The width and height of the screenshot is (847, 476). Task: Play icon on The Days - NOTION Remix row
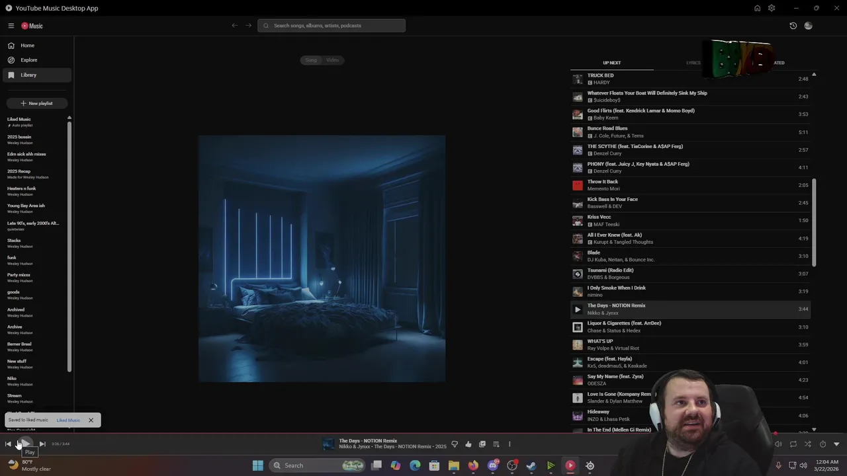tap(578, 309)
